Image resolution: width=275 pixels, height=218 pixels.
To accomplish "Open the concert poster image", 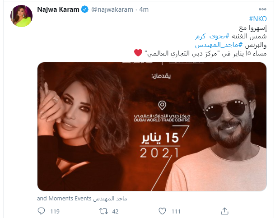I will 152,126.
